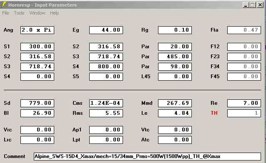This screenshot has height=163, width=266.
Task: Click the Rms field showing 5.55
Action: pos(106,113)
